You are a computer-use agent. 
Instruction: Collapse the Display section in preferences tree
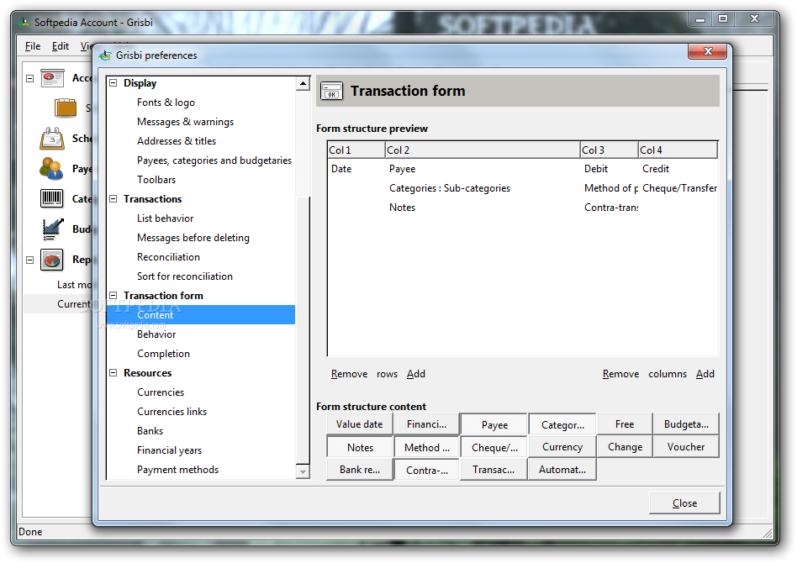(113, 83)
